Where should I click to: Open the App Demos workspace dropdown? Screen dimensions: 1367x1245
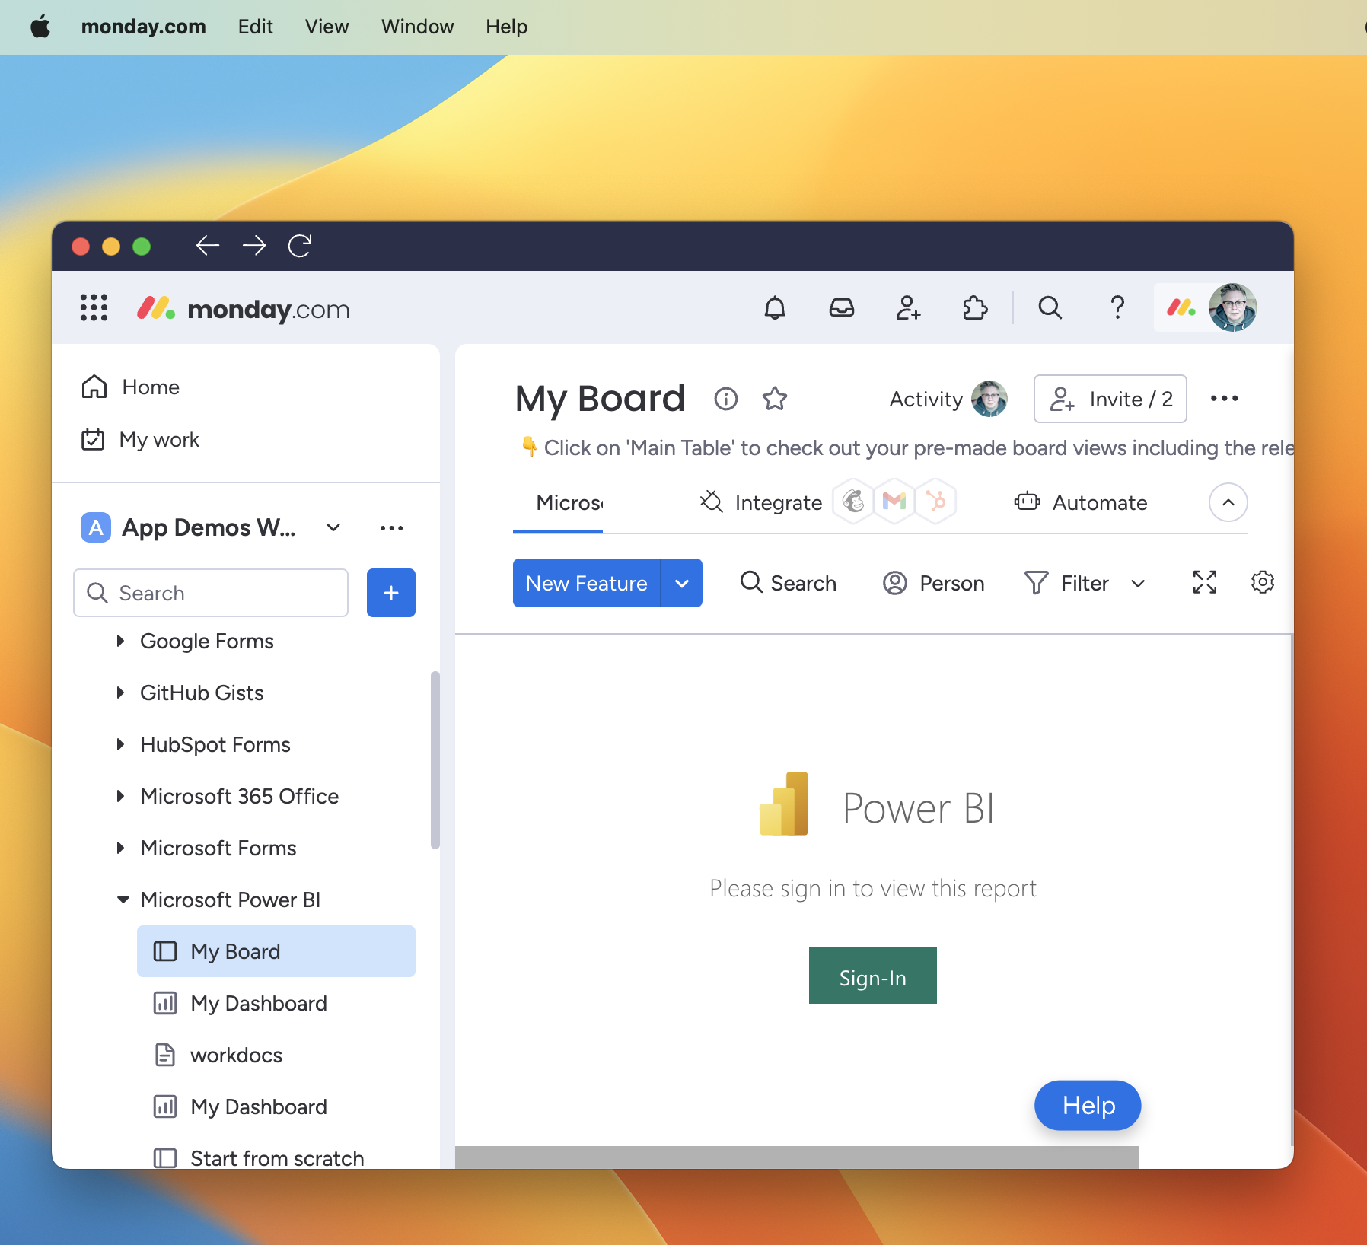point(333,527)
